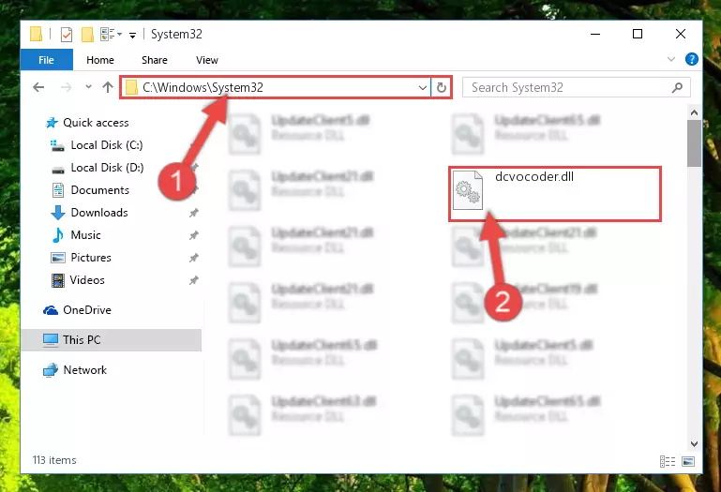Screen dimensions: 721x492
Task: Click the C:\Windows\System32 address bar
Action: pos(275,87)
